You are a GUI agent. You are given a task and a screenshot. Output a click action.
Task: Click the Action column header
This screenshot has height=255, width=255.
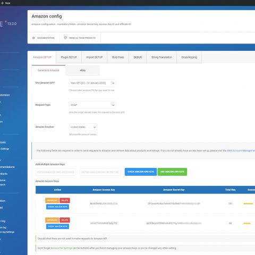click(x=57, y=190)
